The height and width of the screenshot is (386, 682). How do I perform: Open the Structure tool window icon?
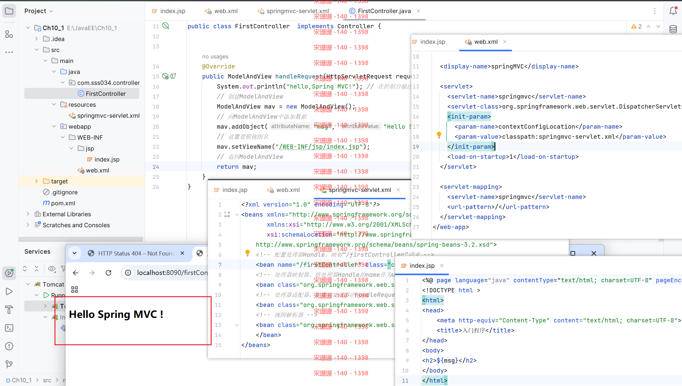pyautogui.click(x=9, y=34)
